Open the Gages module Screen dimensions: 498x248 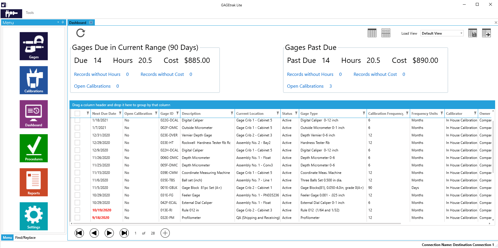(x=34, y=46)
